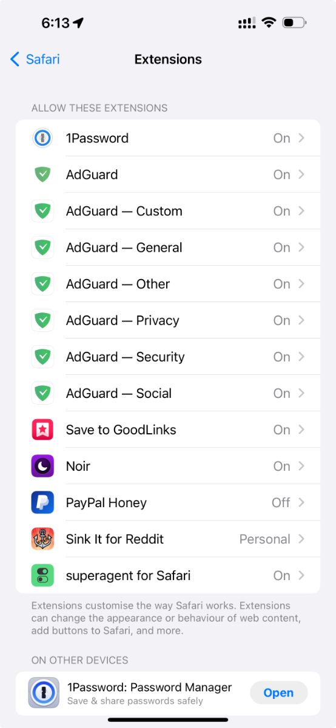Go back to Safari settings
The width and height of the screenshot is (336, 728).
[x=35, y=59]
